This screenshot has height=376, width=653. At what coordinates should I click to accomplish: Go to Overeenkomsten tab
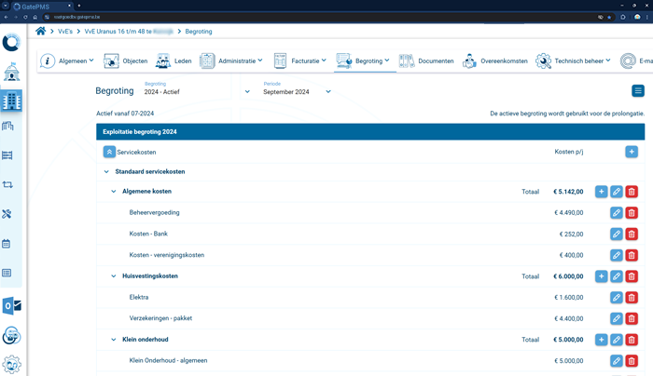(x=494, y=61)
